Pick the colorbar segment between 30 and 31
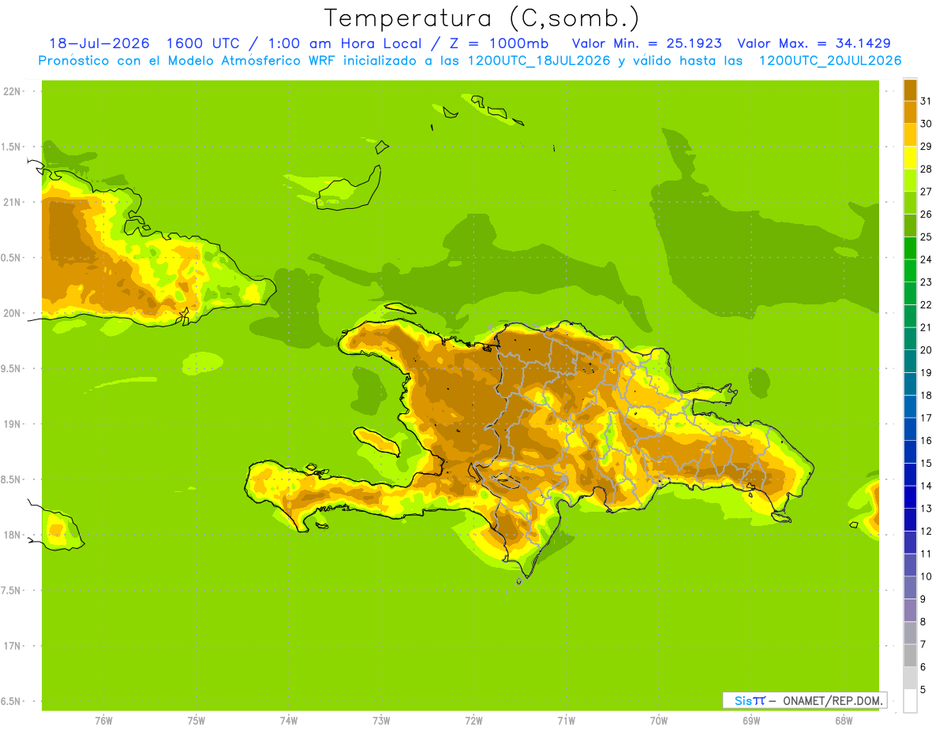Image resolution: width=947 pixels, height=731 pixels. click(x=910, y=112)
